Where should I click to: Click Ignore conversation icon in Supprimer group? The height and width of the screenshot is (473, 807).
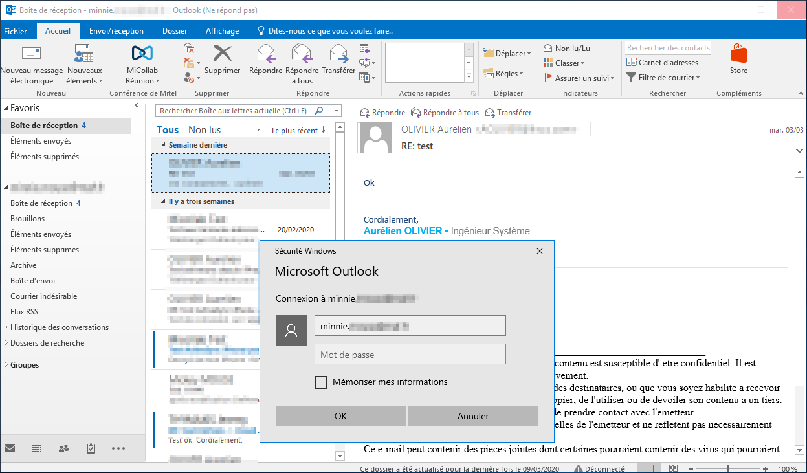coord(189,49)
